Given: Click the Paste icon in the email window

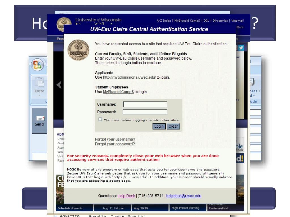Looking at the screenshot, I should (x=40, y=82).
